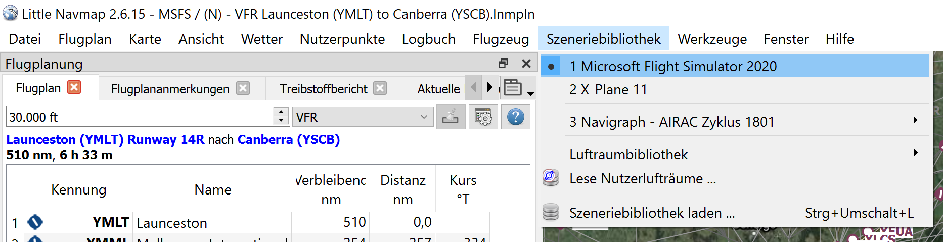
Task: Open the Wetter menu
Action: [262, 39]
